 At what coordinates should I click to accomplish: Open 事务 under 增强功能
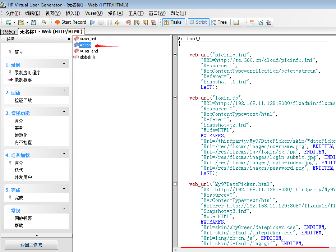click(19, 128)
